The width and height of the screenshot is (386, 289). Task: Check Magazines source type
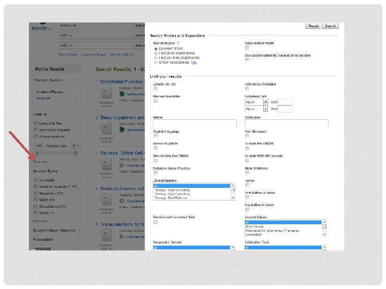point(36,193)
